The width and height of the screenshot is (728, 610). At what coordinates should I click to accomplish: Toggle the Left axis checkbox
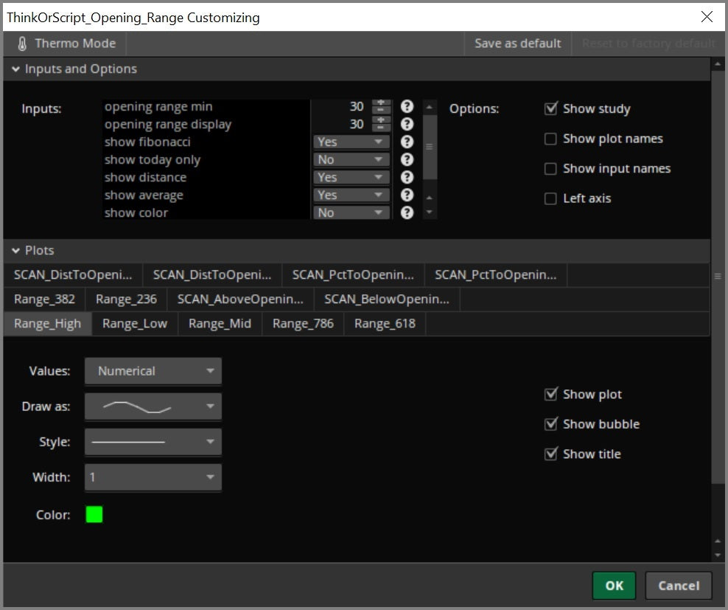pyautogui.click(x=550, y=198)
